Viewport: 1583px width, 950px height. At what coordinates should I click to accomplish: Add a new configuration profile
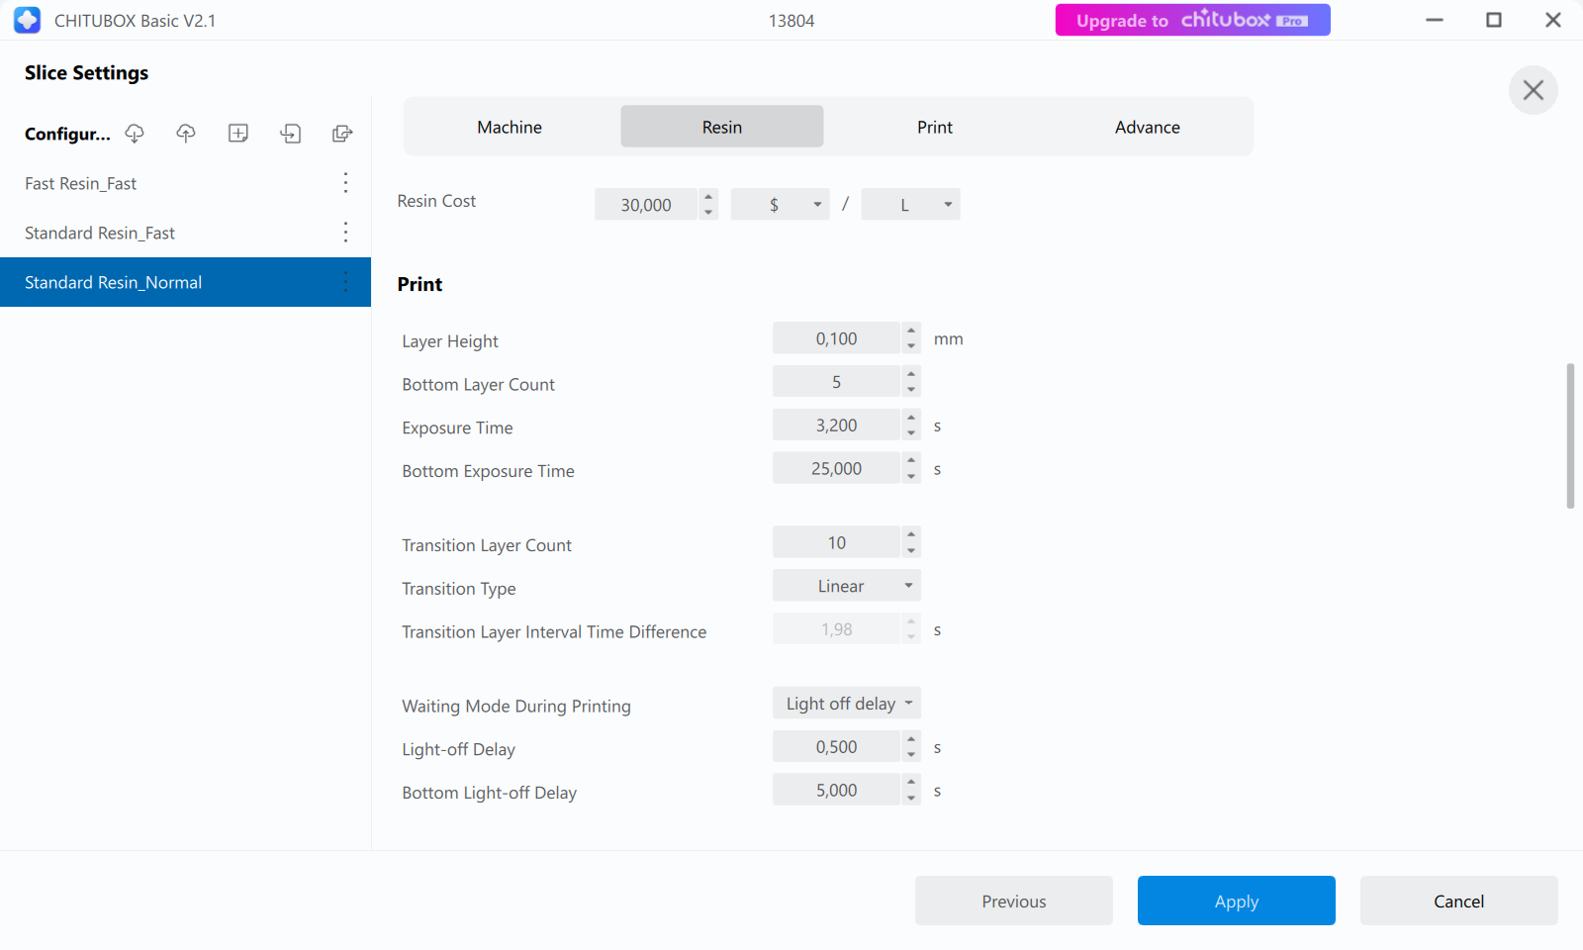[x=238, y=134]
